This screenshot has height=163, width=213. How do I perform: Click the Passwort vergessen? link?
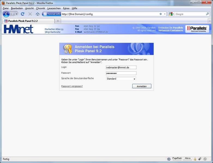click(72, 86)
